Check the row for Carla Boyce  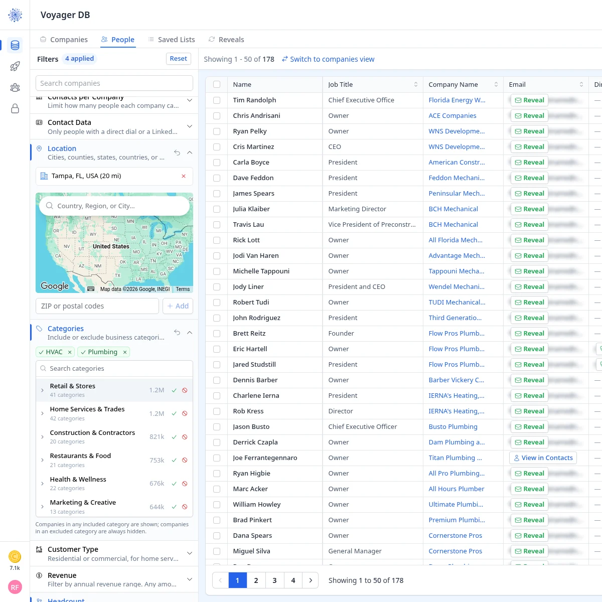pos(217,163)
